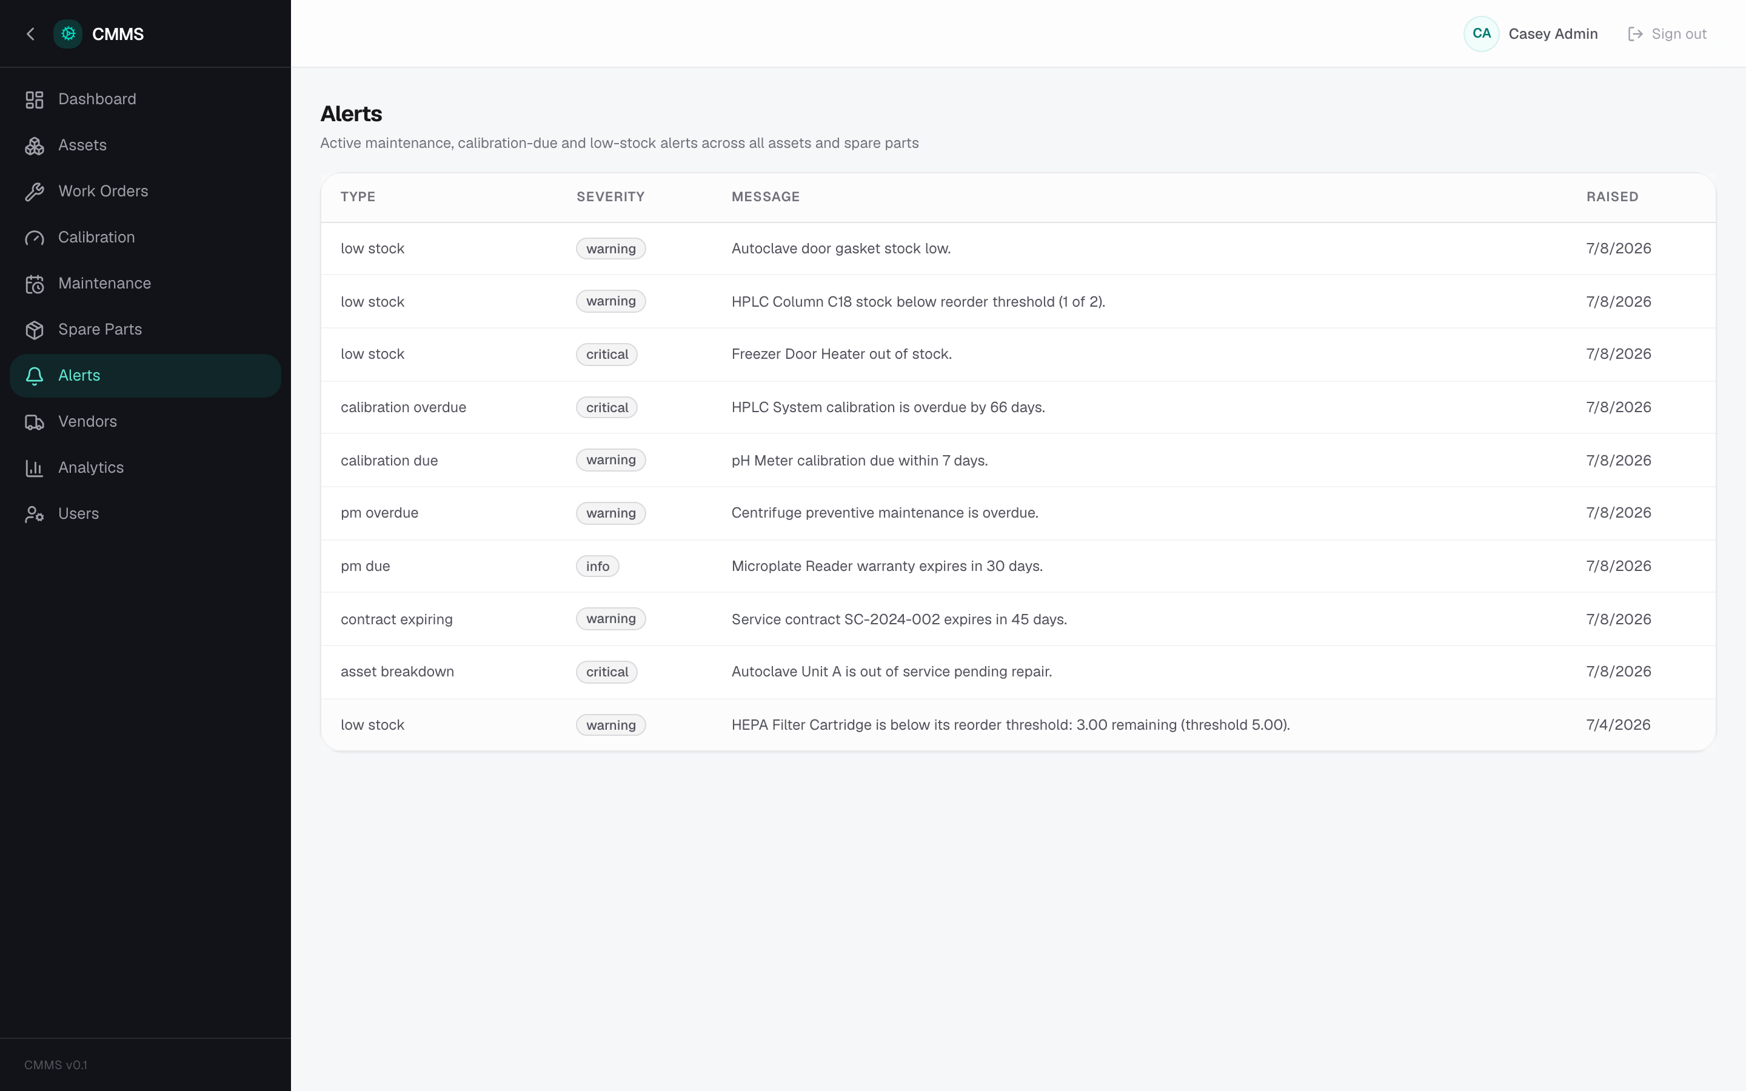The image size is (1746, 1091).
Task: Click critical badge on HPLC System calibration row
Action: click(x=607, y=408)
